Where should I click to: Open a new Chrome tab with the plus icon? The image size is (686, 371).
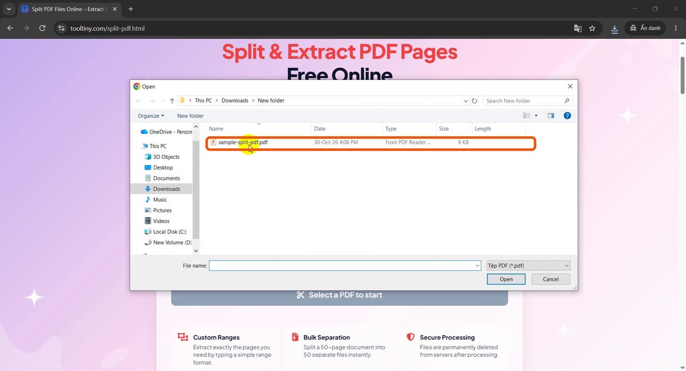[130, 9]
